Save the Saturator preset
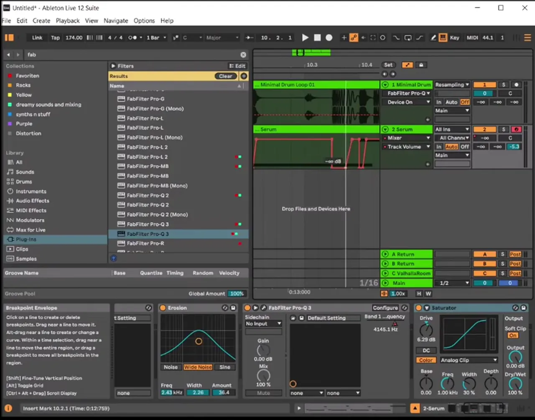This screenshot has height=420, width=535. pos(524,308)
